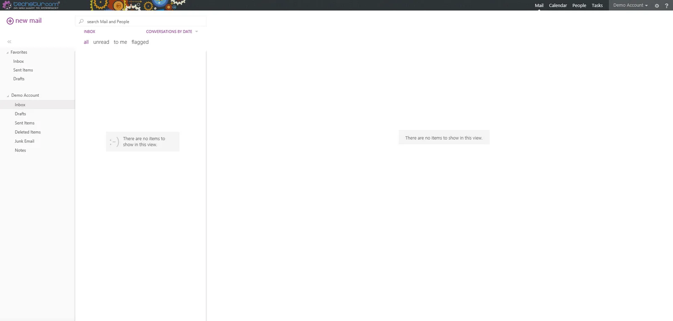Viewport: 673px width, 321px height.
Task: Click the new mail plus icon
Action: coord(10,21)
